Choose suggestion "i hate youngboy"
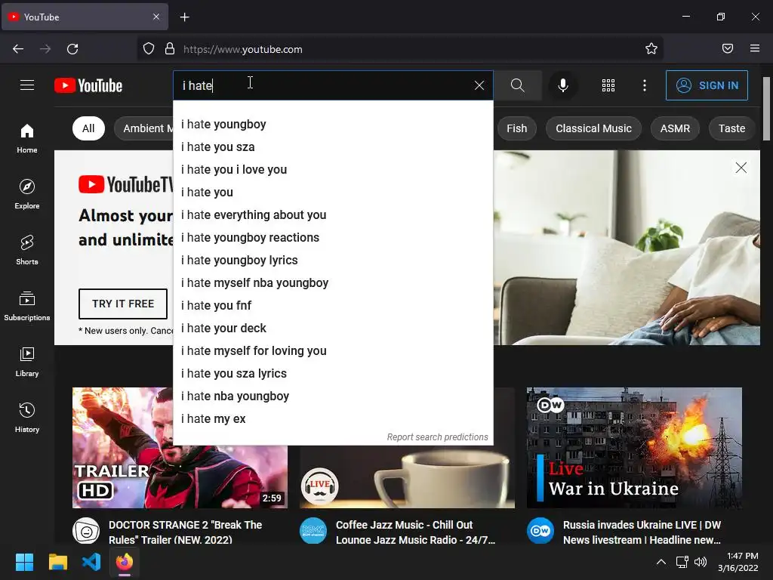 tap(333, 125)
